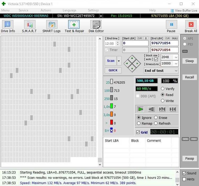This screenshot has width=199, height=186.
Task: Select the Verify radio button
Action: pyautogui.click(x=163, y=88)
